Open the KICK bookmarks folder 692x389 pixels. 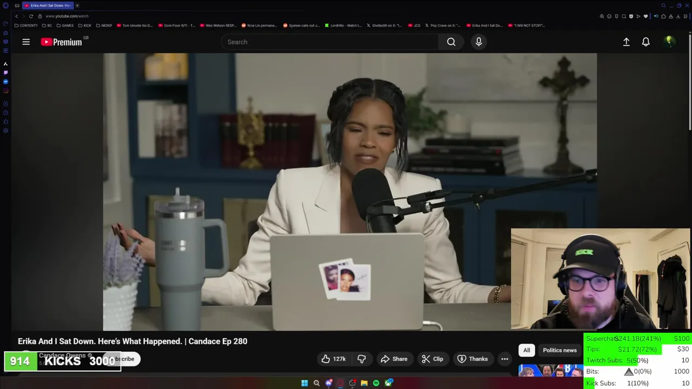(x=84, y=25)
